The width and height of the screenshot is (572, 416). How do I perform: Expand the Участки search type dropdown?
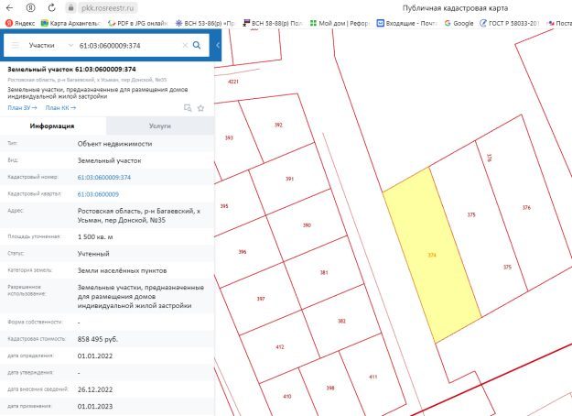(50, 45)
